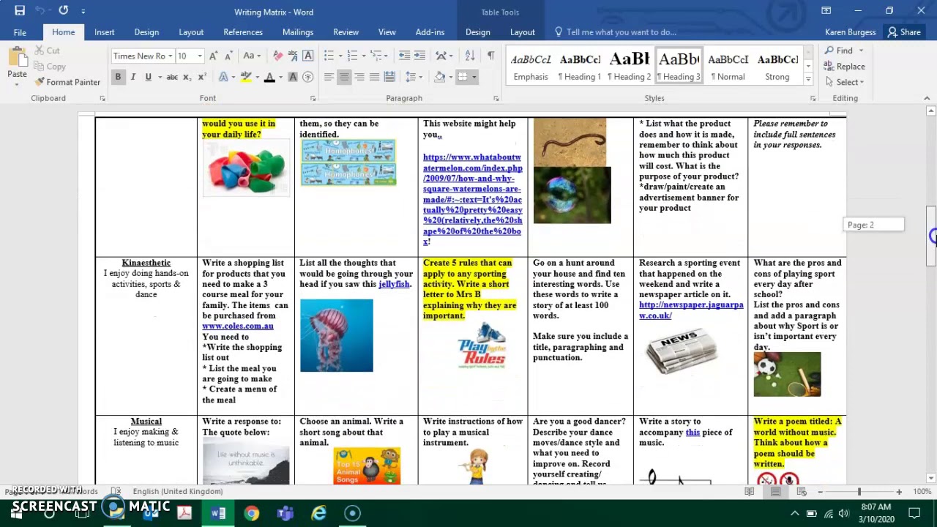Viewport: 937px width, 527px height.
Task: Open the line spacing dropdown
Action: 414,77
